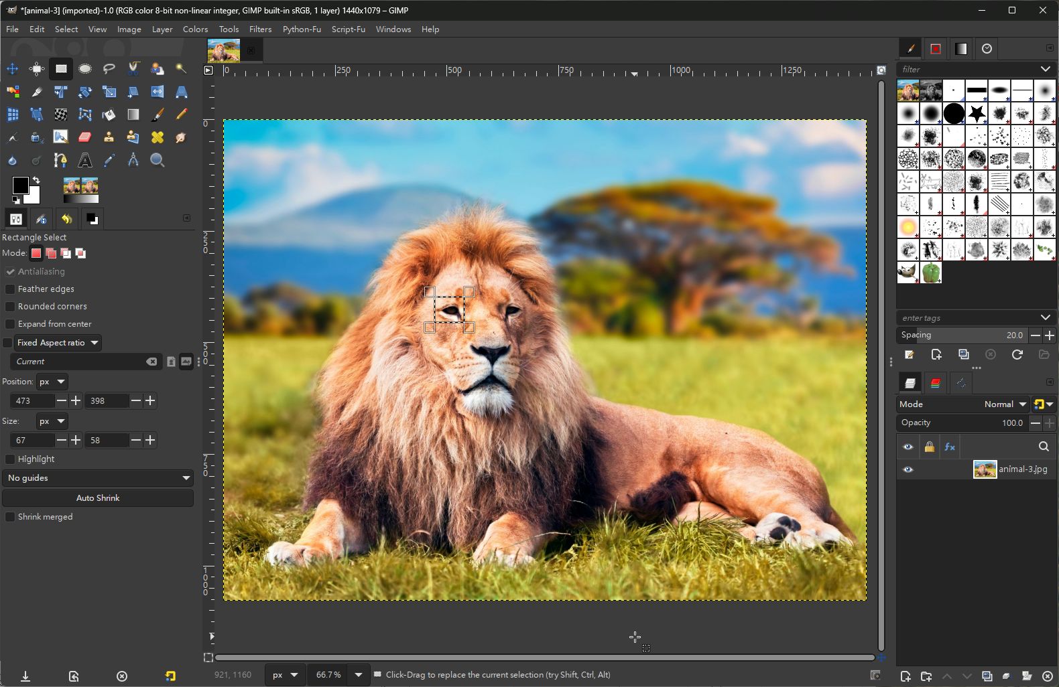The height and width of the screenshot is (687, 1059).
Task: Select the Bucket Fill tool
Action: [x=109, y=115]
